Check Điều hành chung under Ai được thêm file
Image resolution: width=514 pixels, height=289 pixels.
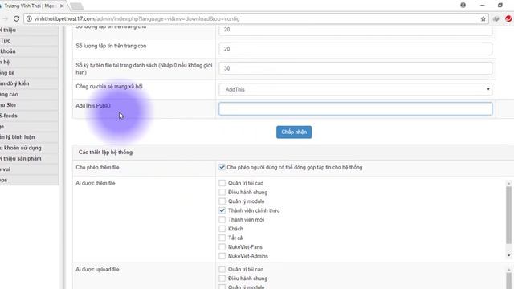[x=222, y=192]
